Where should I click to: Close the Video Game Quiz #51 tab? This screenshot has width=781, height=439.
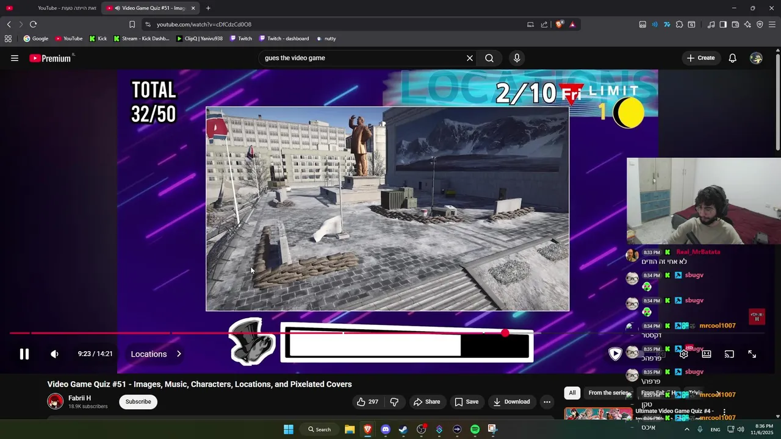pos(193,8)
